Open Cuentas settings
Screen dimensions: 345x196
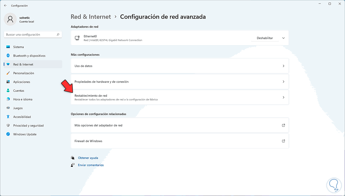[33, 91]
